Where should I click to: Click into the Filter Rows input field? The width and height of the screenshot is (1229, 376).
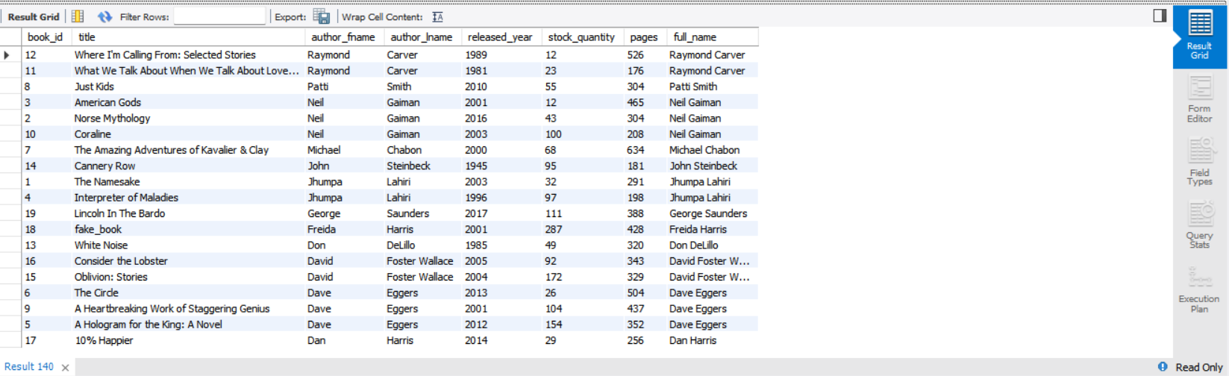click(219, 16)
